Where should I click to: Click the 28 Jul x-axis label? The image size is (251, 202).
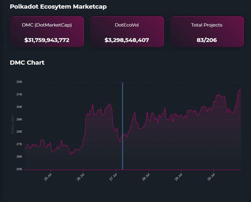pos(146,177)
